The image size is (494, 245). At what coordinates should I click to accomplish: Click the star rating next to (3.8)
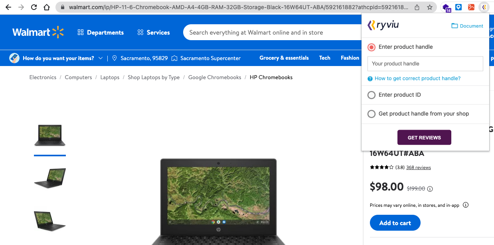[x=382, y=167]
